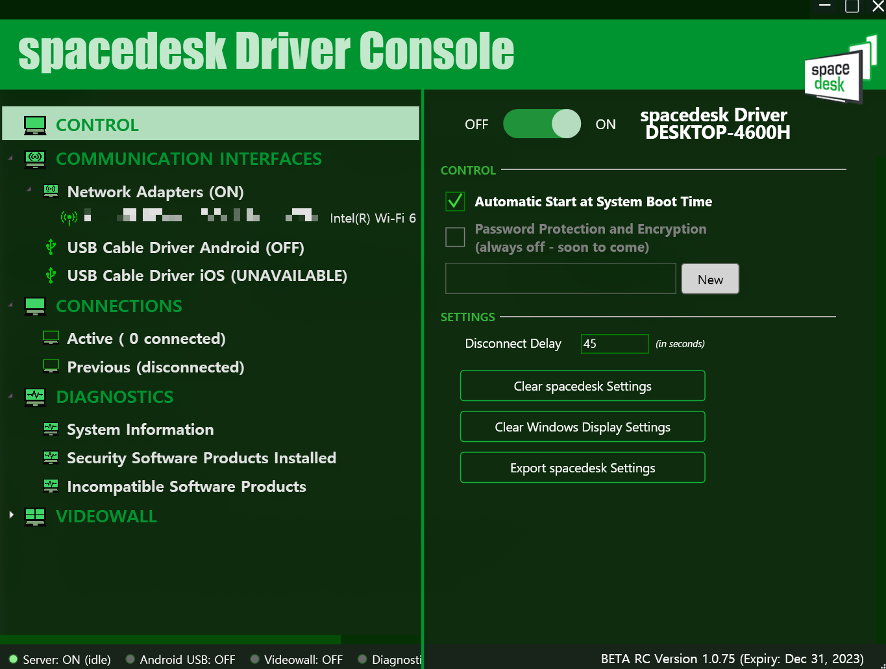Toggle the spacedesk Driver ON/OFF switch
The width and height of the screenshot is (886, 669).
542,124
